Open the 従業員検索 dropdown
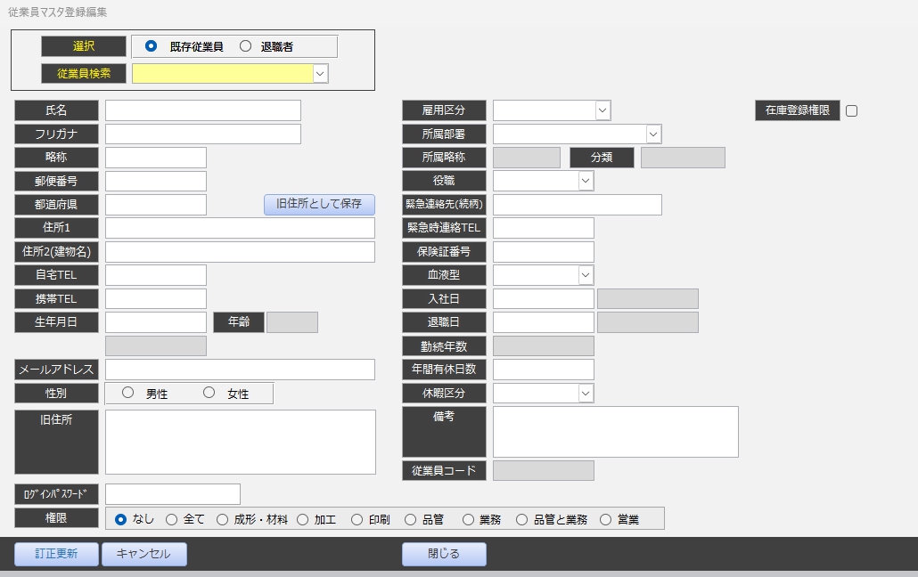This screenshot has width=918, height=577. point(320,74)
